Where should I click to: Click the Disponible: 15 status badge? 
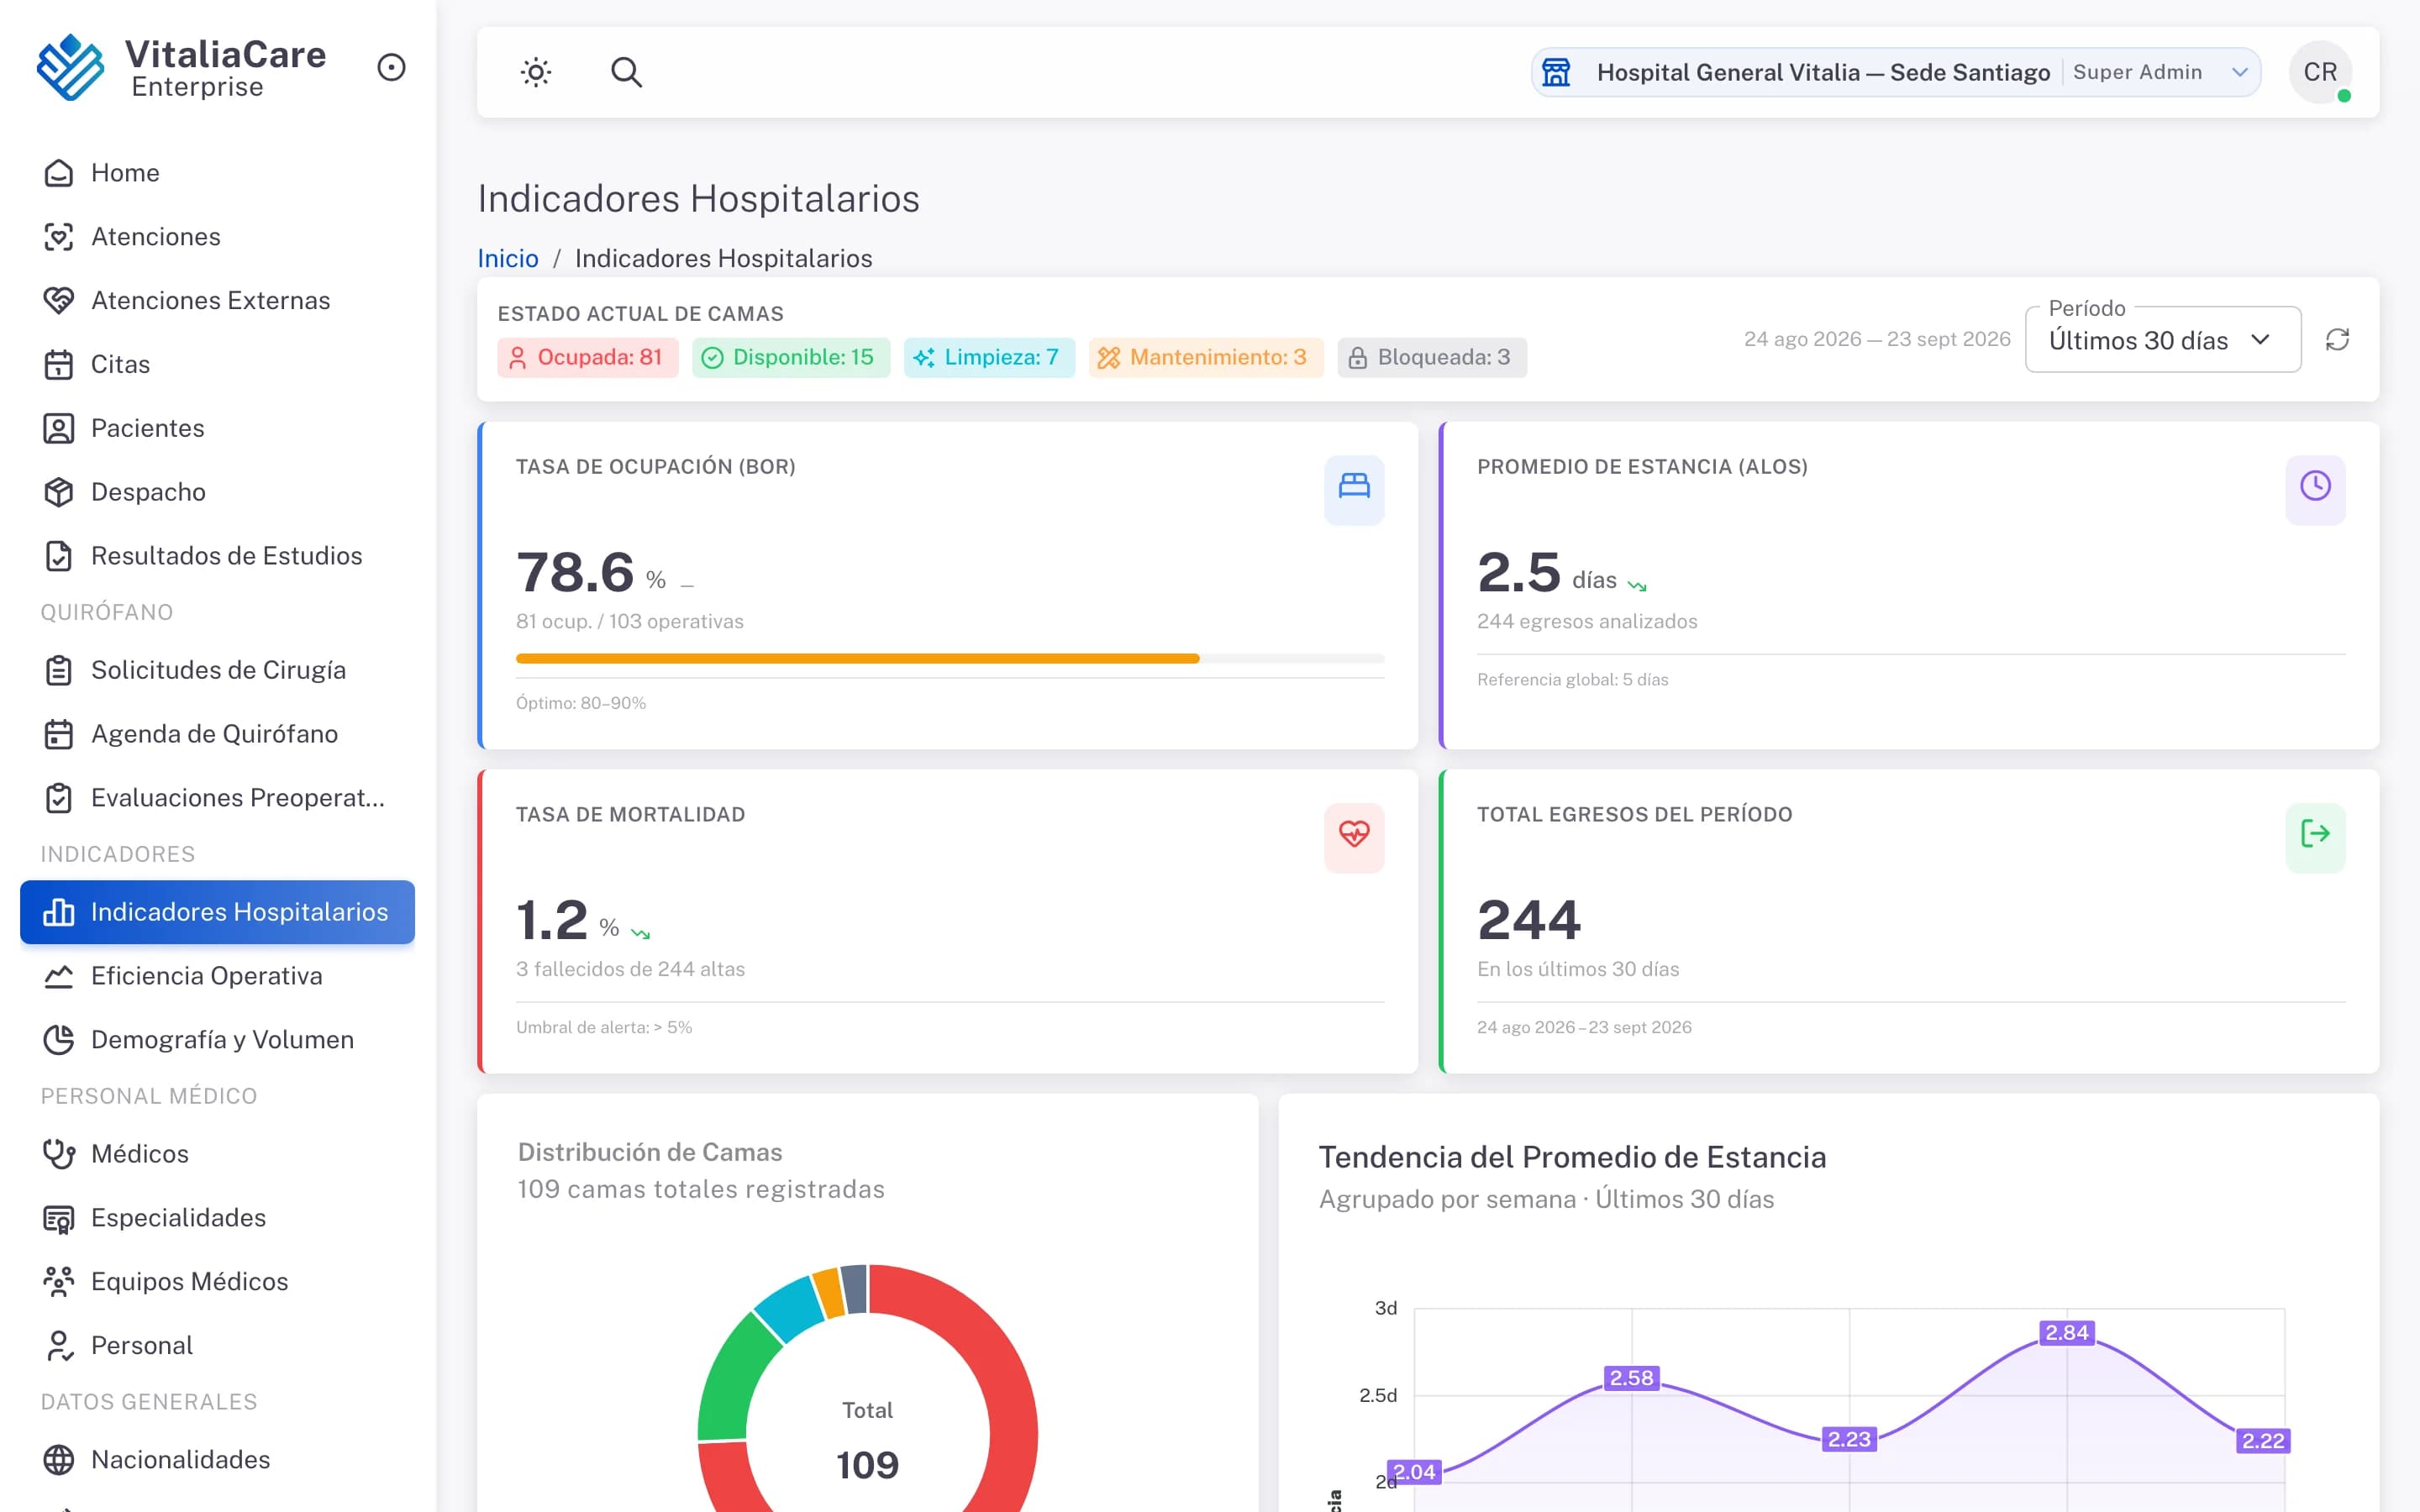791,357
